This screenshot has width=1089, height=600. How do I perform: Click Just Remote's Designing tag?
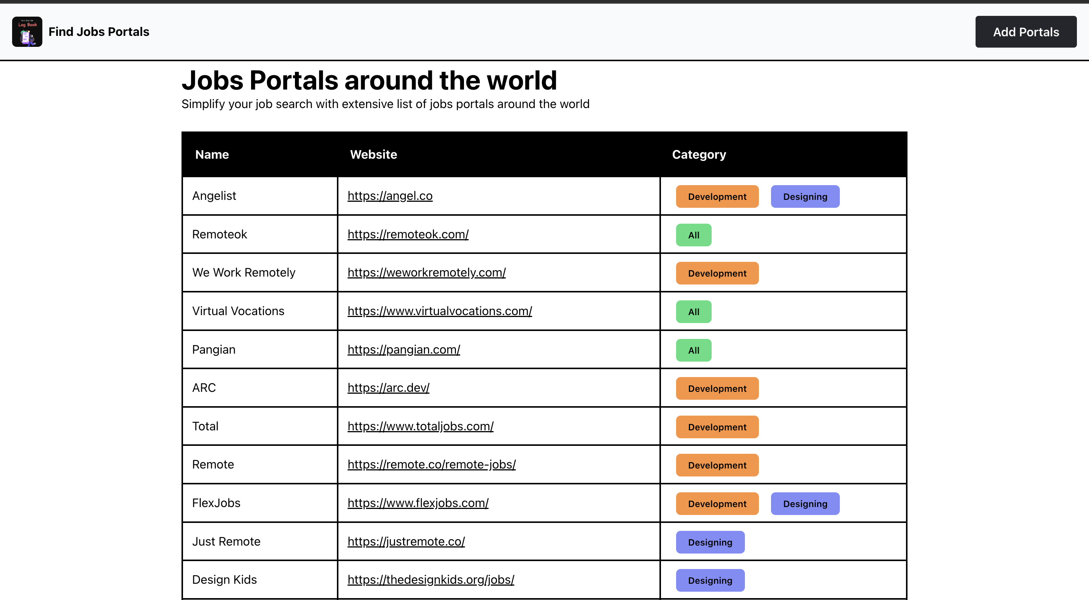point(710,542)
